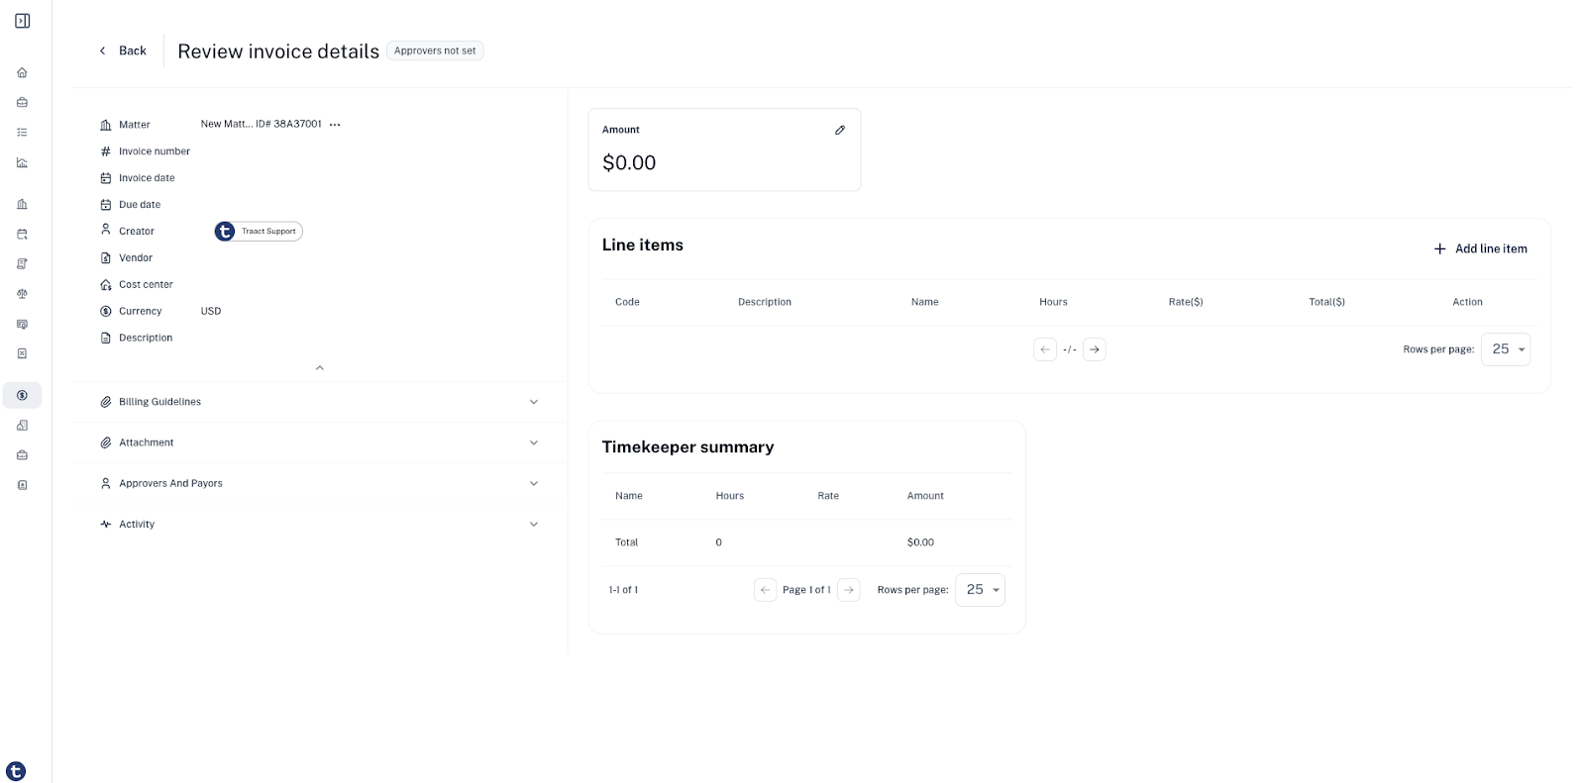
Task: Open the briefcase icon directly below Home
Action: click(x=22, y=102)
